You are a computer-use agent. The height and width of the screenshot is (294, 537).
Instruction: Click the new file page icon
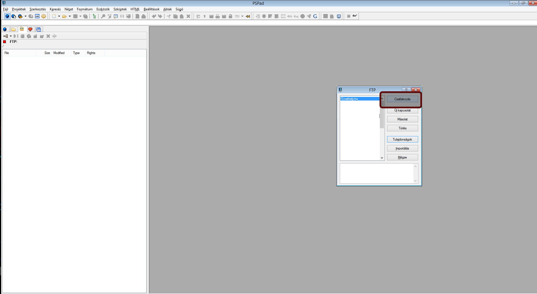[54, 16]
